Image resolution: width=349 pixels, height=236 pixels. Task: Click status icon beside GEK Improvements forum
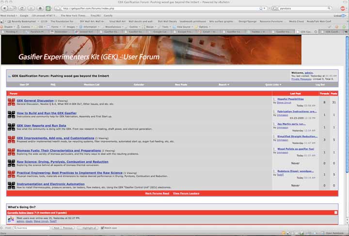[11, 140]
